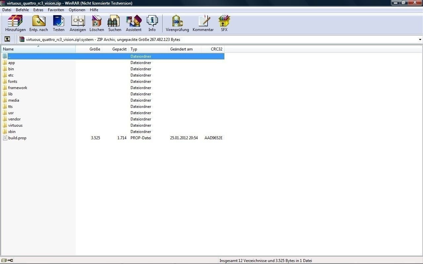Click the folder icon of the virtuous row
Screen dimensions: 423x264
pos(5,125)
